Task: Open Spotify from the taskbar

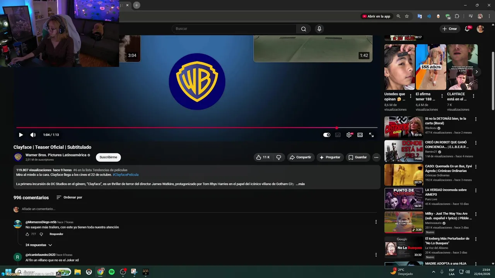Action: pos(112,272)
